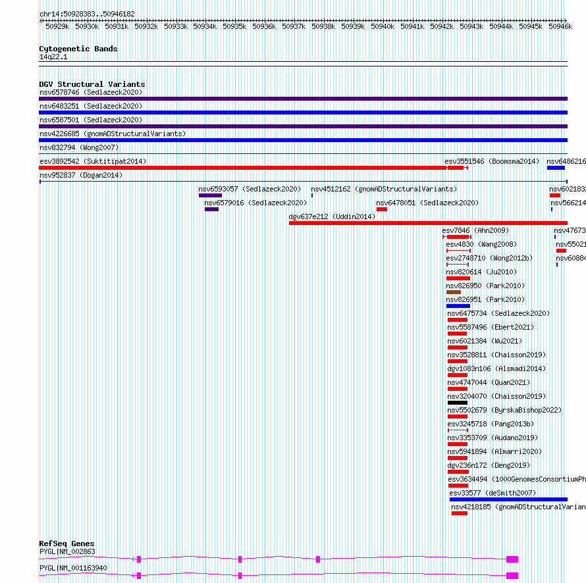Open nsv6579016 (Sedlazeck2020) label
Screen dimensions: 586x583
point(255,203)
